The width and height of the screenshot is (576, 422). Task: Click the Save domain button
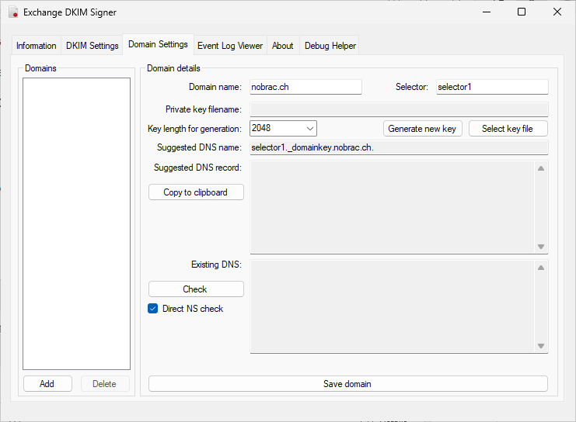pyautogui.click(x=348, y=383)
